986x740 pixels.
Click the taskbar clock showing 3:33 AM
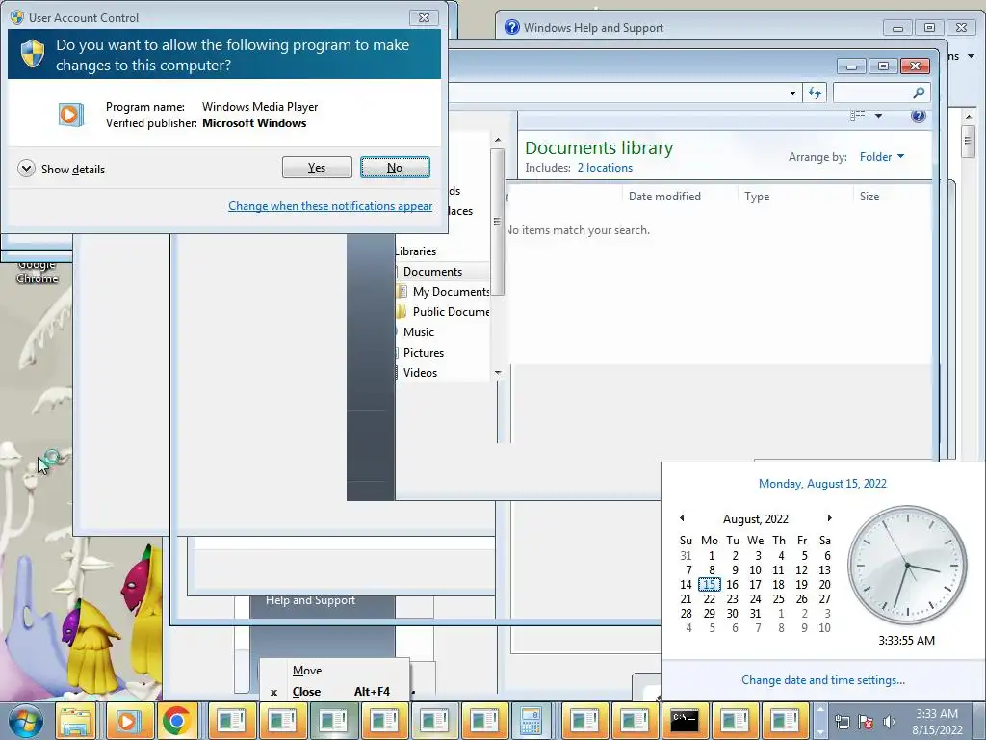936,722
